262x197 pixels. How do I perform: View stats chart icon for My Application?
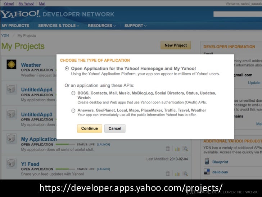click(x=177, y=149)
